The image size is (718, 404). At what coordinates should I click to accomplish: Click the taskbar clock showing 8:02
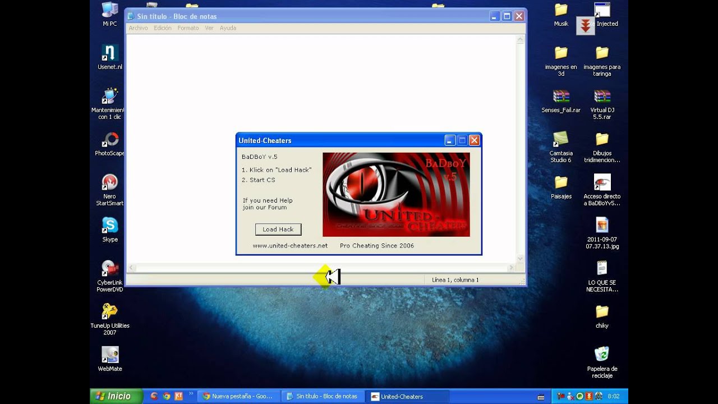[614, 396]
